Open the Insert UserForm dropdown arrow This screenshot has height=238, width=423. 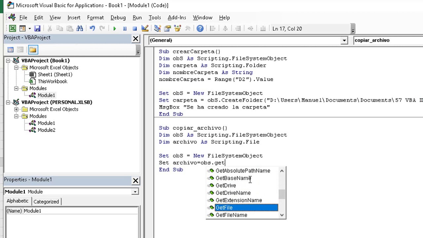pyautogui.click(x=29, y=29)
